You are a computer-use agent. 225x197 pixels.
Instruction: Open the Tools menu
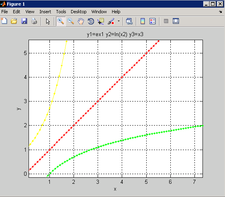tap(61, 12)
